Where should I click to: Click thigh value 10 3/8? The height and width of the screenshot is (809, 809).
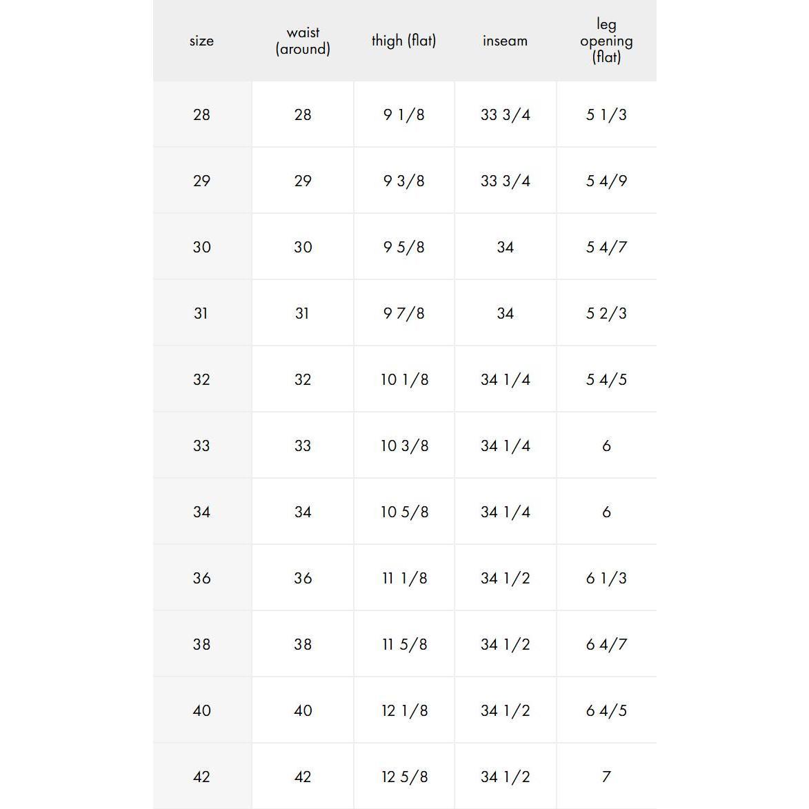[403, 446]
